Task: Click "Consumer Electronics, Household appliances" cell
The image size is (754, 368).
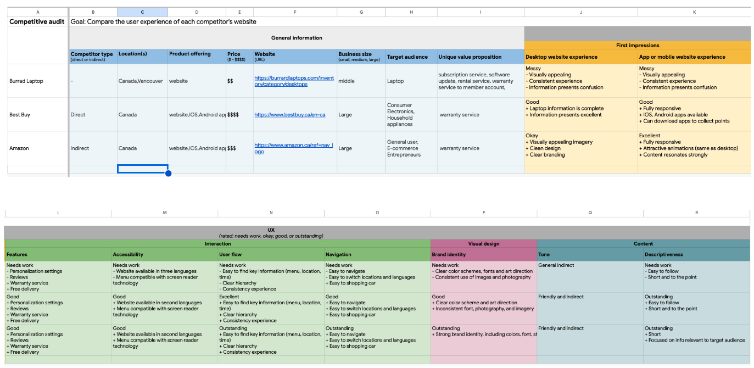Action: point(411,115)
